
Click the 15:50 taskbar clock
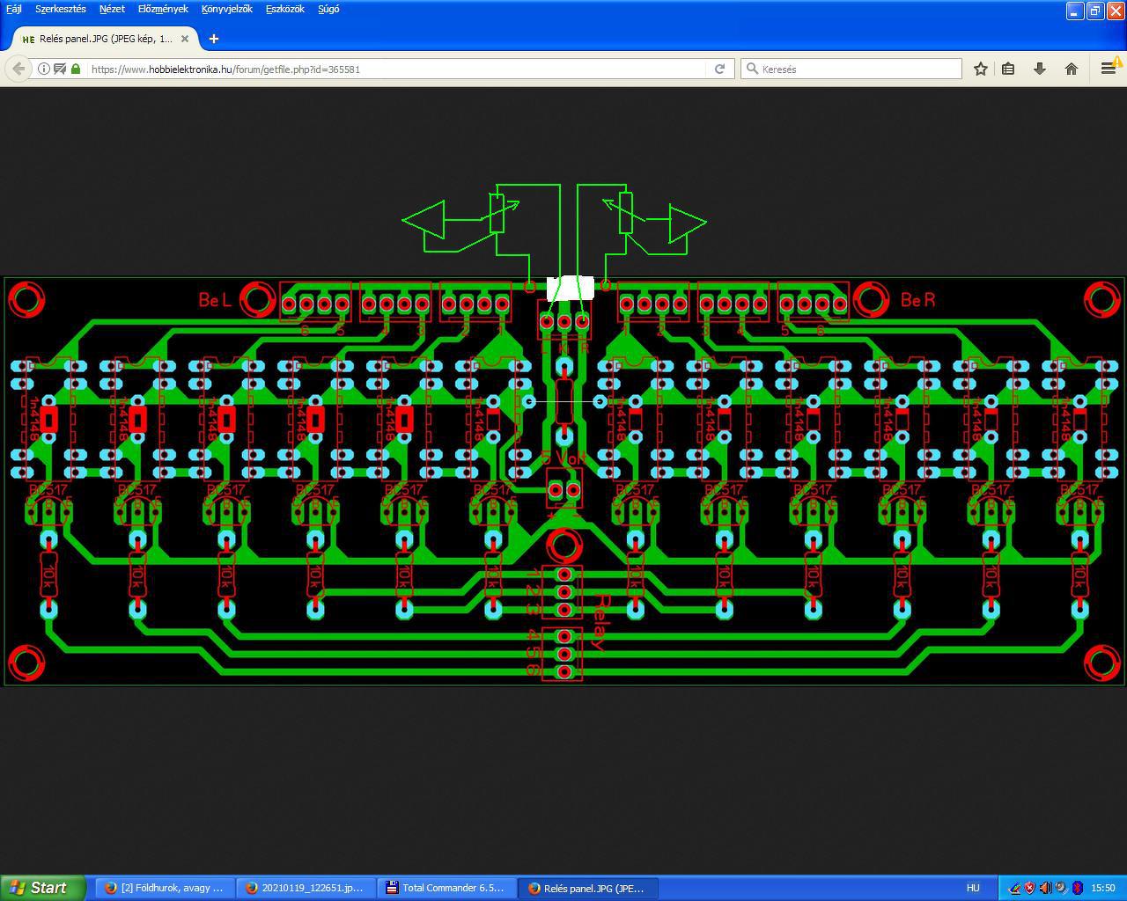(1103, 888)
